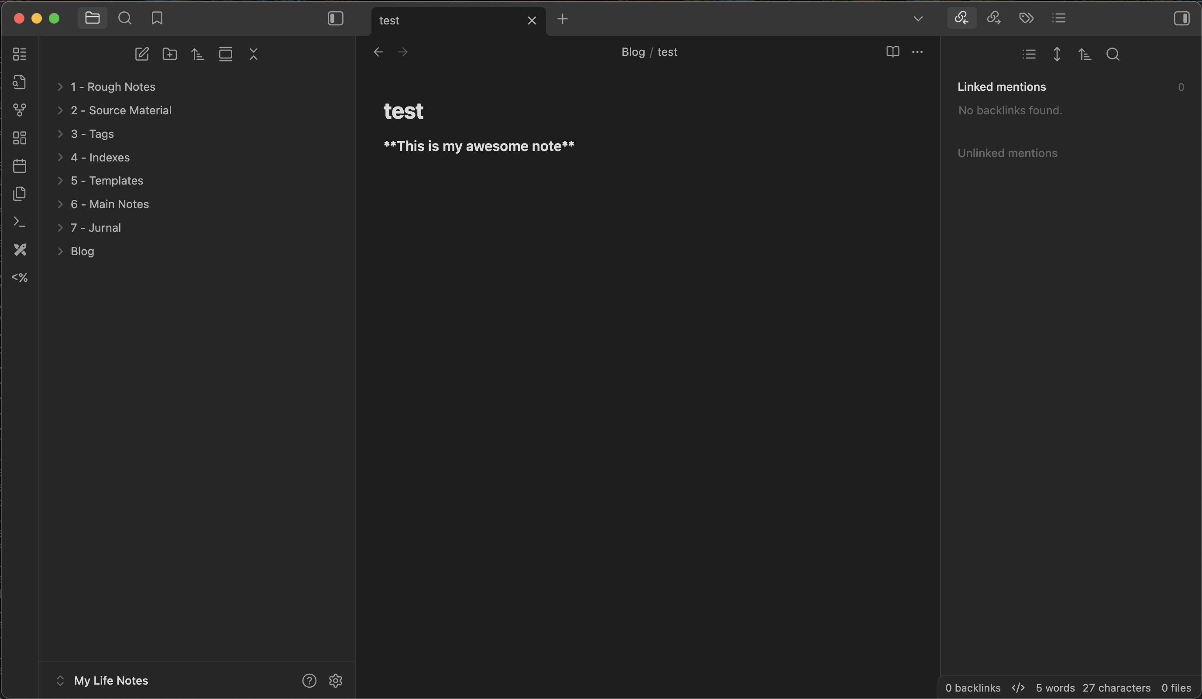Viewport: 1202px width, 699px height.
Task: Open the command palette terminal icon
Action: (x=20, y=222)
